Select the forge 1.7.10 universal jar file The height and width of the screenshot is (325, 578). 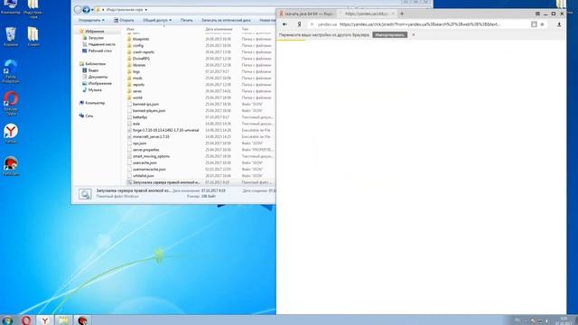point(165,130)
